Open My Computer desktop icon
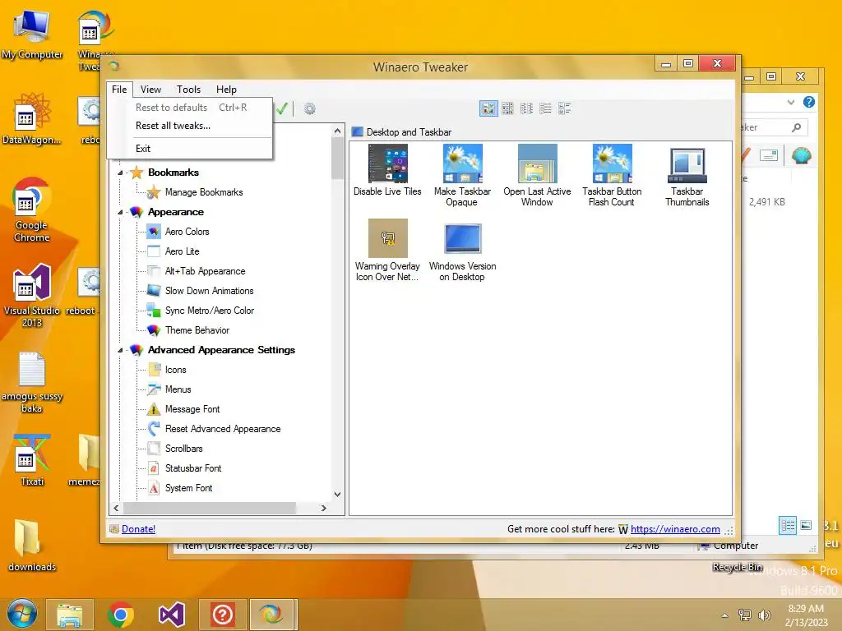Screen dimensions: 842x631 tap(32, 35)
